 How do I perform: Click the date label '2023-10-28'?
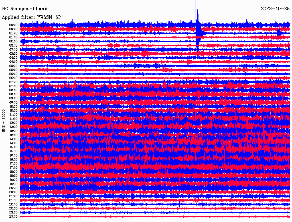click(x=275, y=9)
